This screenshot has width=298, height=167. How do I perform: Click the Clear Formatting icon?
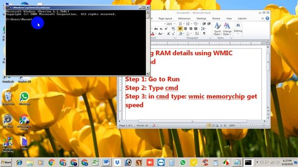173,29
